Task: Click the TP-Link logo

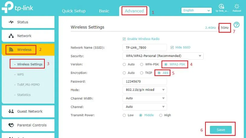Action: (17, 7)
